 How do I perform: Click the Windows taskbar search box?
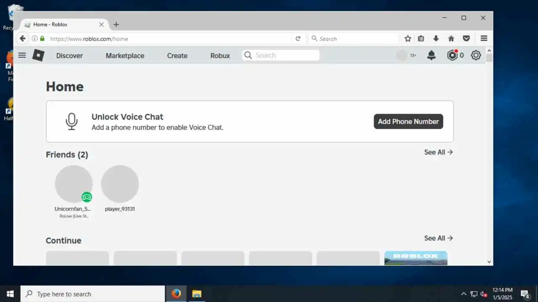pos(92,294)
